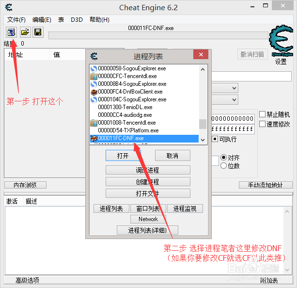Click the Cheat Engine icon in main title bar
This screenshot has height=288, width=297.
pos(9,8)
